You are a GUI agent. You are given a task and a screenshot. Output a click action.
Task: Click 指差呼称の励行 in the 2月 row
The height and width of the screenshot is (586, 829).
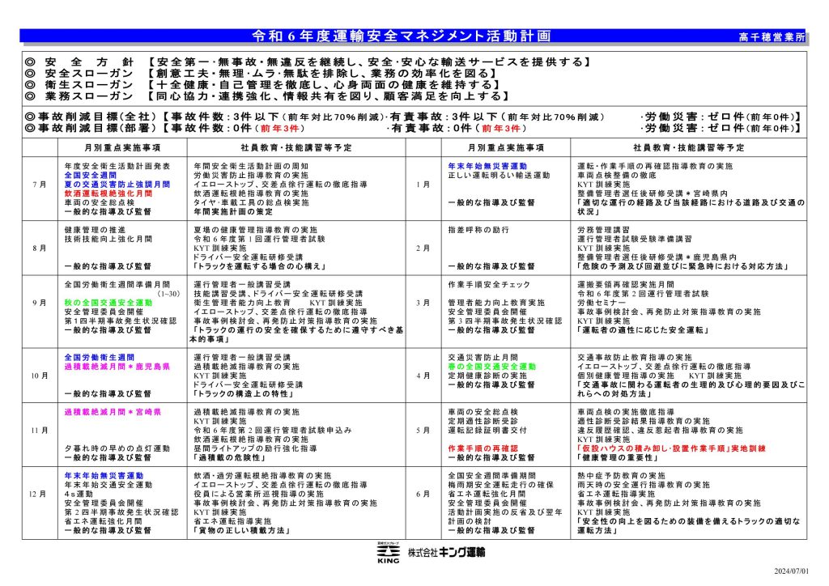478,230
